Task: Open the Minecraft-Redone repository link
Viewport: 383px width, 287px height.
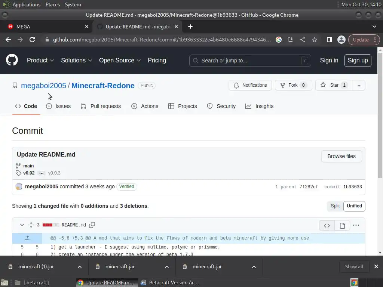Action: 103,86
